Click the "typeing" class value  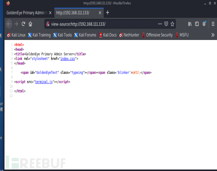(x=77, y=72)
